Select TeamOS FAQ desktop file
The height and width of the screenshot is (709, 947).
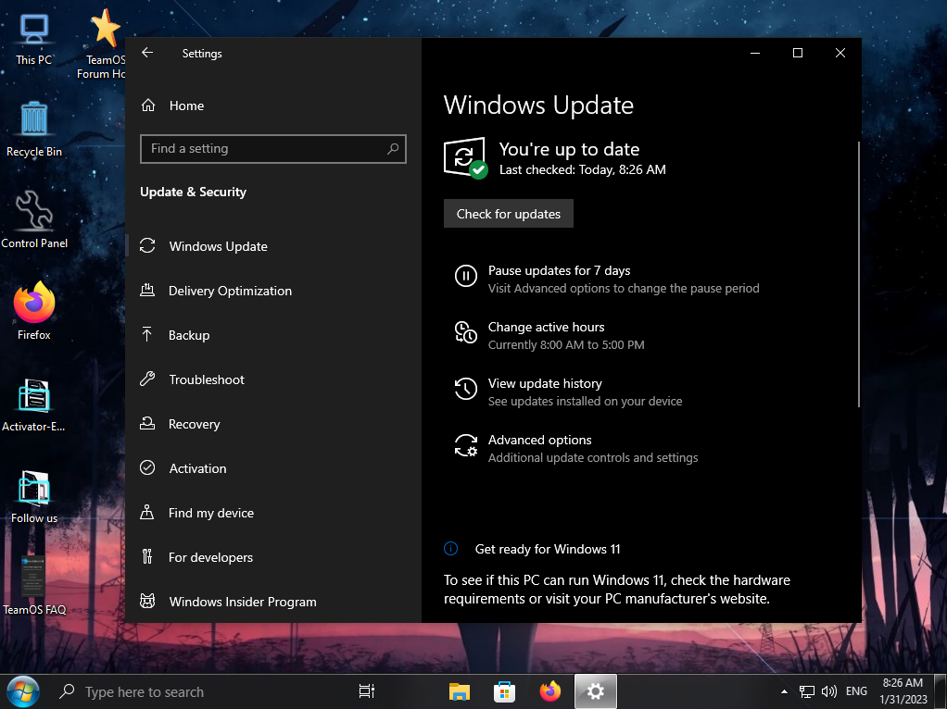click(33, 585)
